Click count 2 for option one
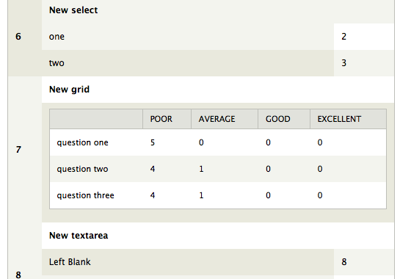The height and width of the screenshot is (279, 411). tap(344, 37)
